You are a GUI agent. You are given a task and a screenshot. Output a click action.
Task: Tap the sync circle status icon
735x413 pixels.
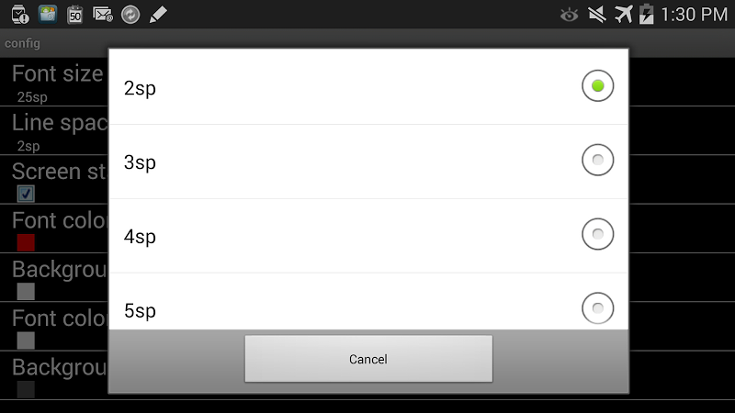[130, 15]
